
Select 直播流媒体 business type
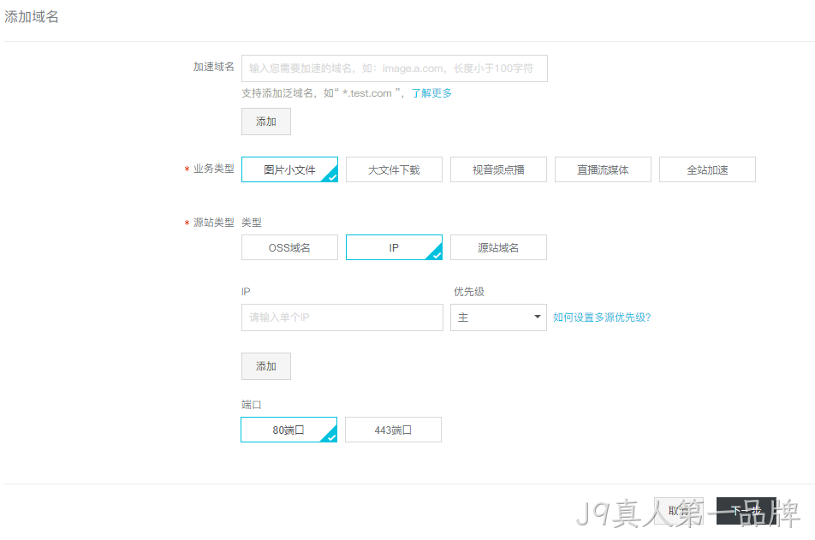click(x=603, y=169)
